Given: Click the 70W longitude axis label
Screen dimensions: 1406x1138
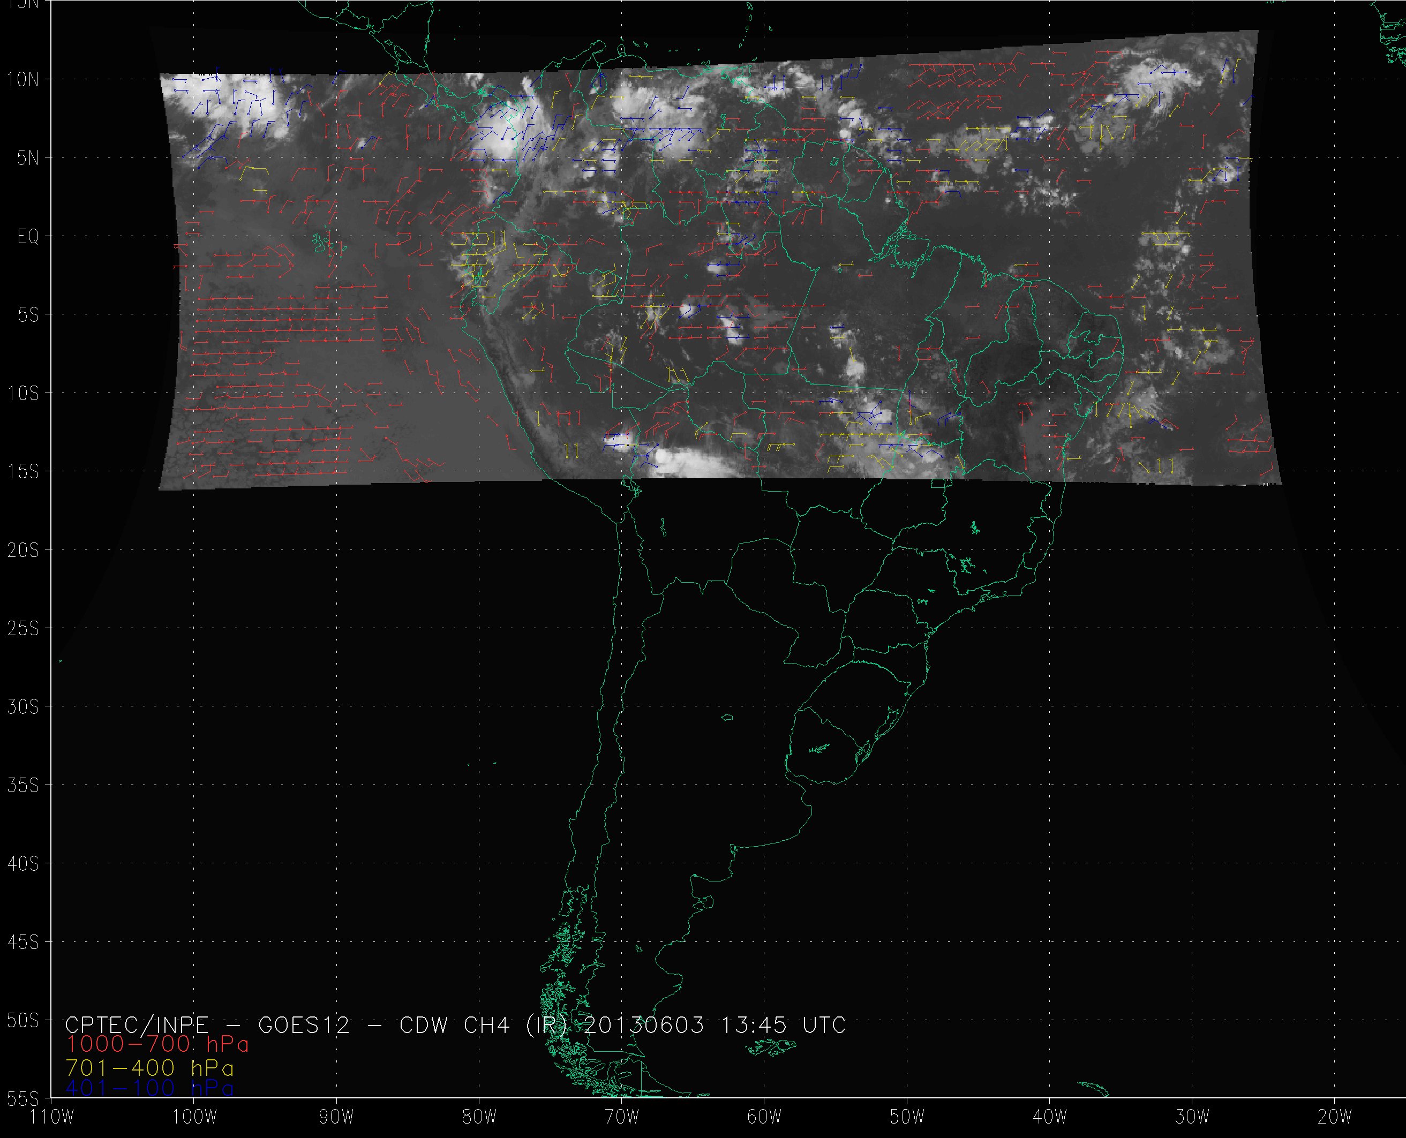Looking at the screenshot, I should 621,1117.
